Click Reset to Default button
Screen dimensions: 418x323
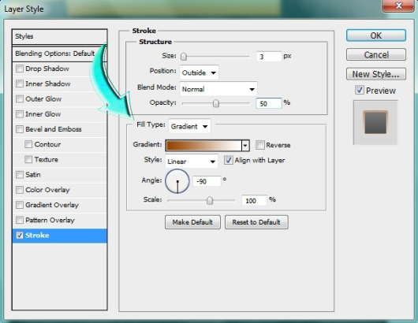click(256, 222)
